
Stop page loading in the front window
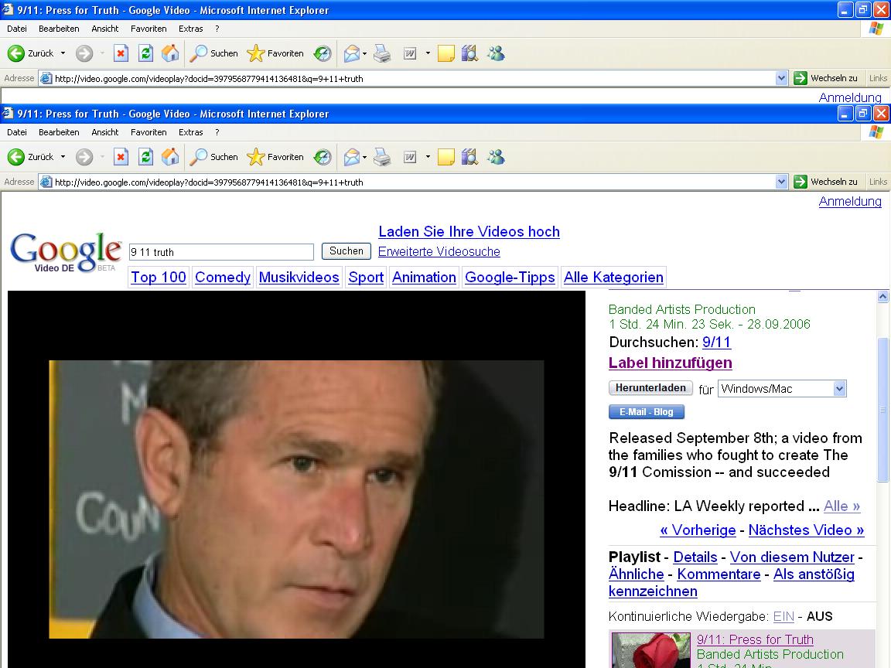(121, 157)
